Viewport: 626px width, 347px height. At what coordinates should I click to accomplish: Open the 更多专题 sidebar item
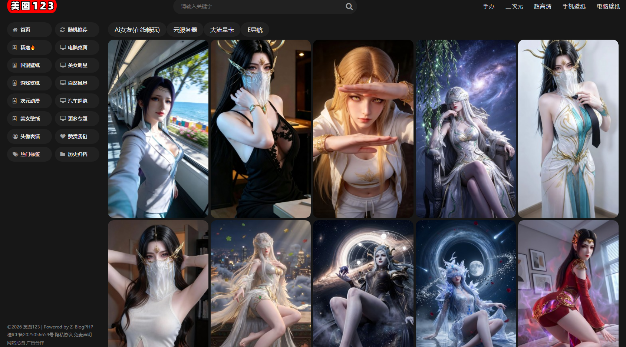click(77, 119)
